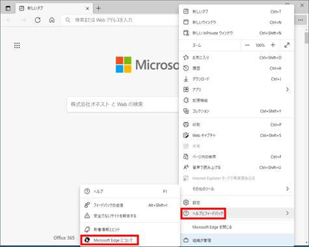Expand アプリ submenu
Screen dimensions: 309x247
[236, 89]
